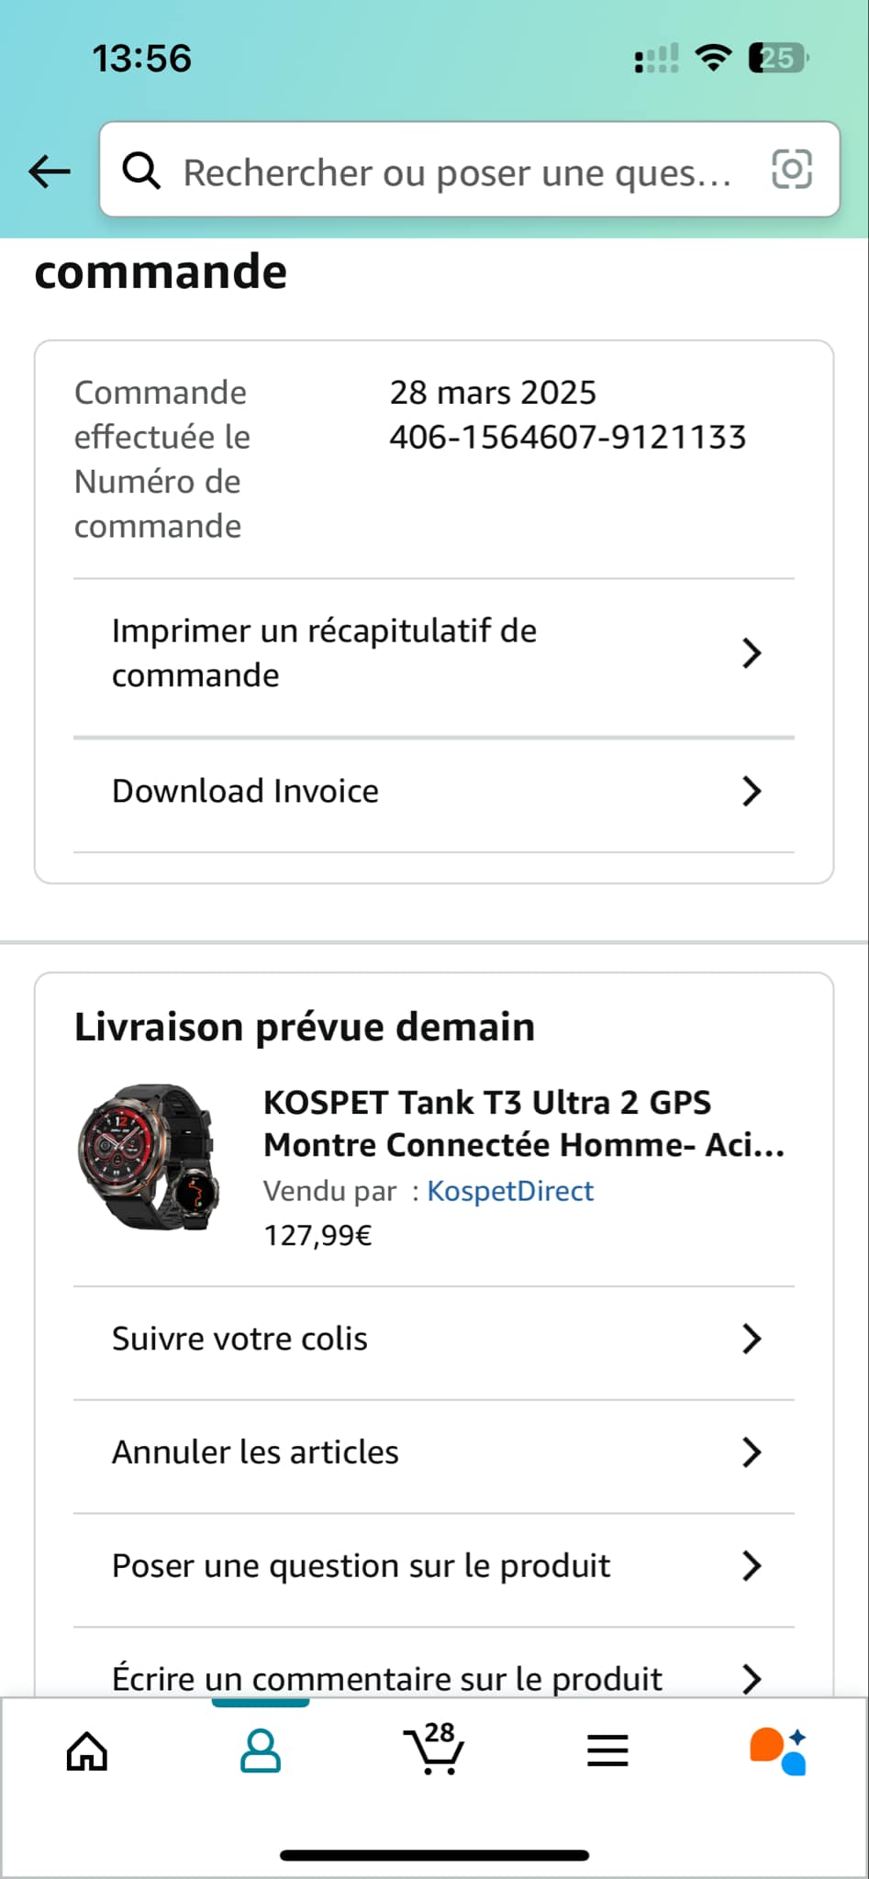Tap the KOSPET smartwatch product thumbnail
Screen dimensions: 869x1879
pyautogui.click(x=149, y=1158)
